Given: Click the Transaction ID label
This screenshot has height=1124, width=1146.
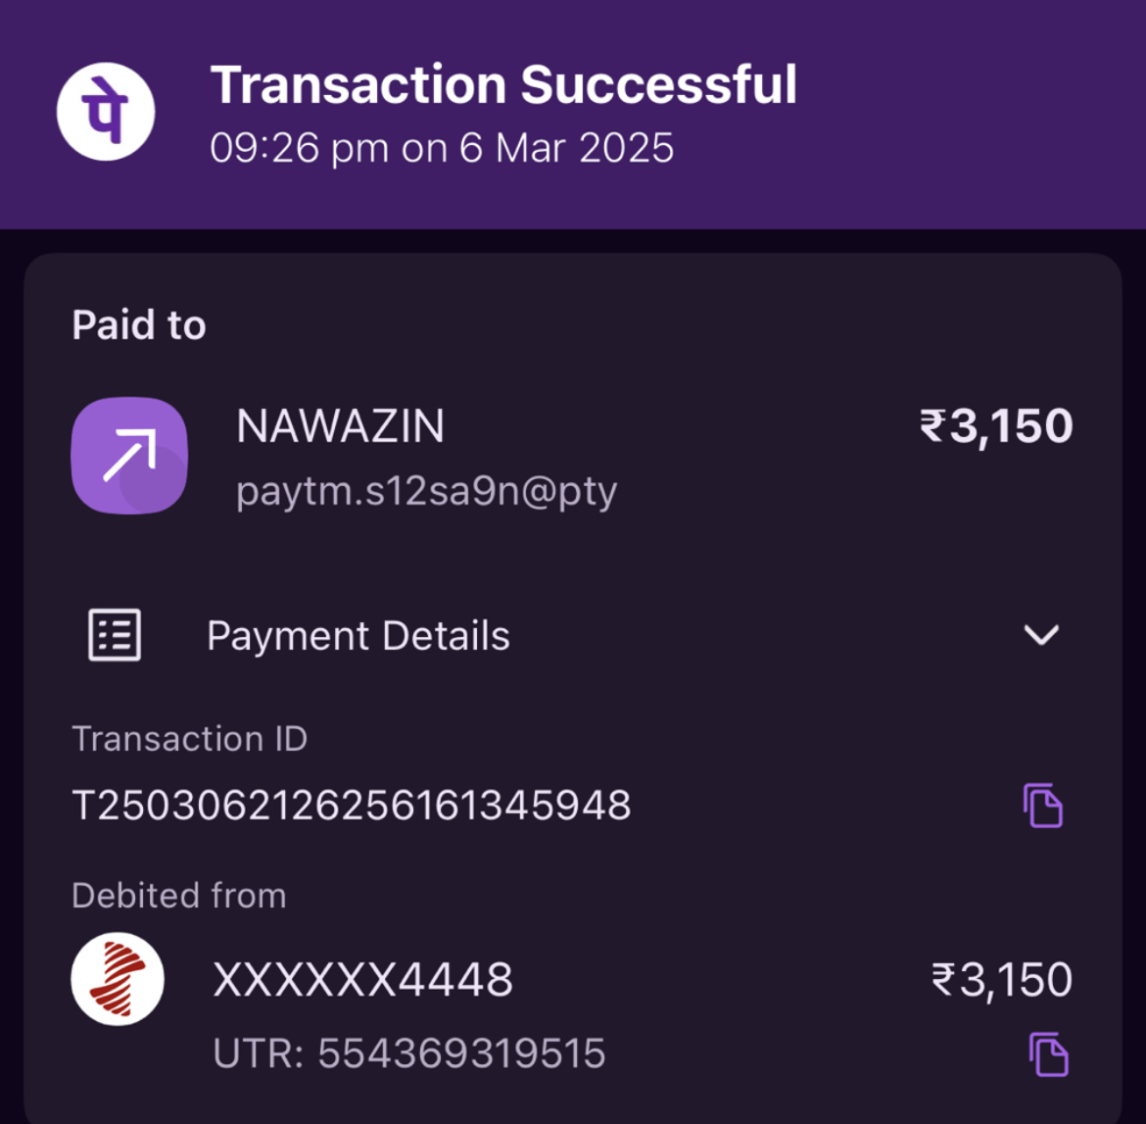Looking at the screenshot, I should coord(190,738).
